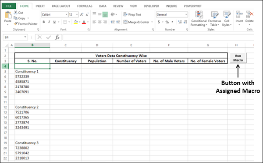Image resolution: width=263 pixels, height=163 pixels.
Task: Click the Format as Table icon
Action: point(214,15)
